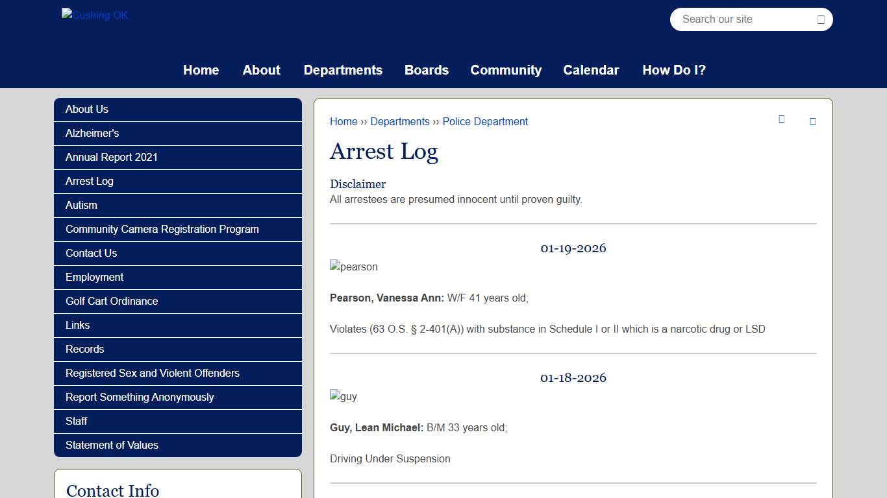Open the Community navigation dropdown
Viewport: 887px width, 498px height.
click(506, 70)
